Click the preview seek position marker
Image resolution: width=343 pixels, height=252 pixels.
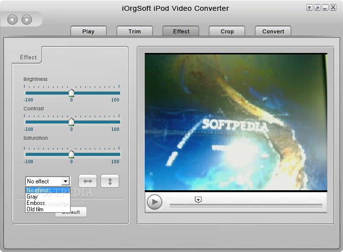[x=198, y=200]
